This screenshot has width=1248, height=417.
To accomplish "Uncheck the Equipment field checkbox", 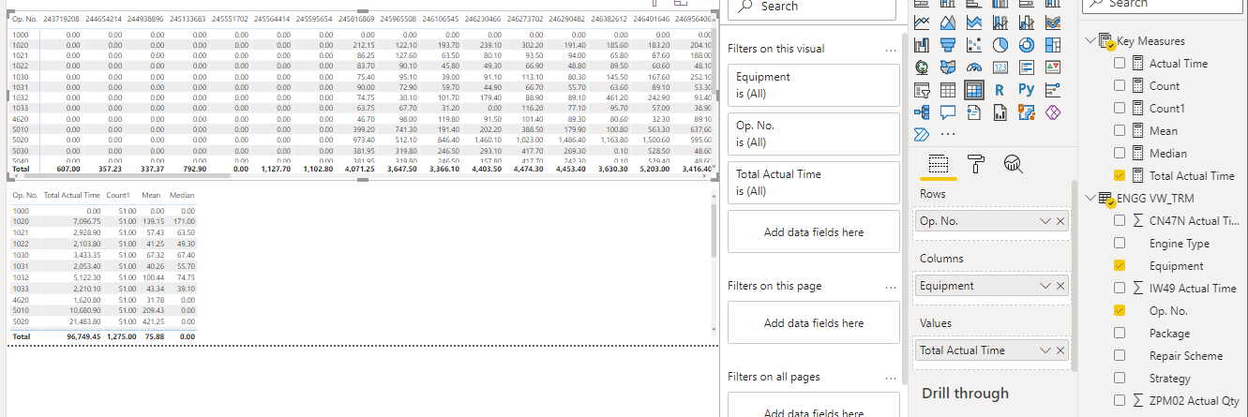I will (1120, 265).
